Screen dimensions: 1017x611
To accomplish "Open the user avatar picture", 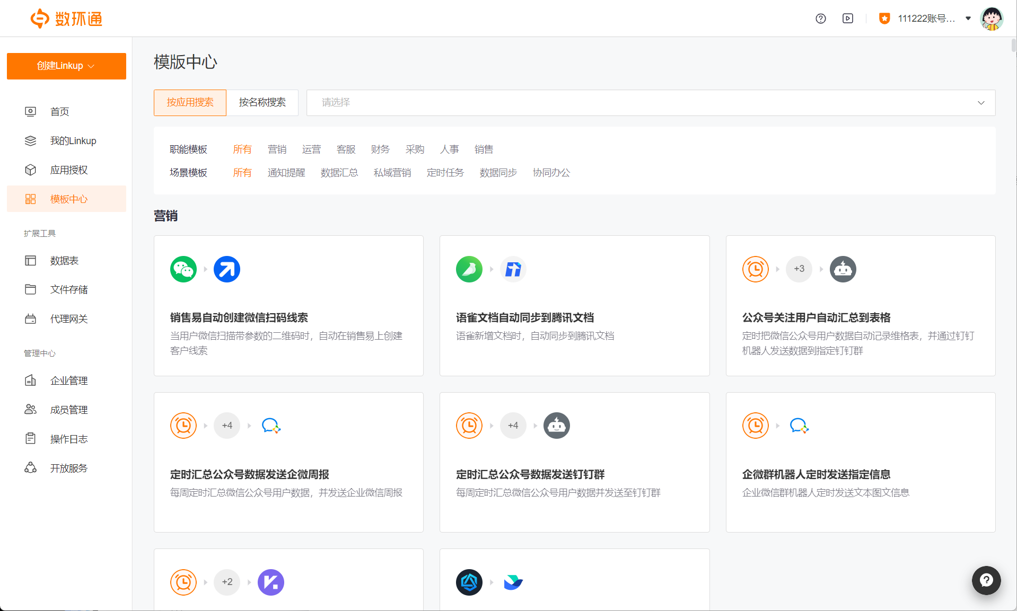I will pos(992,19).
